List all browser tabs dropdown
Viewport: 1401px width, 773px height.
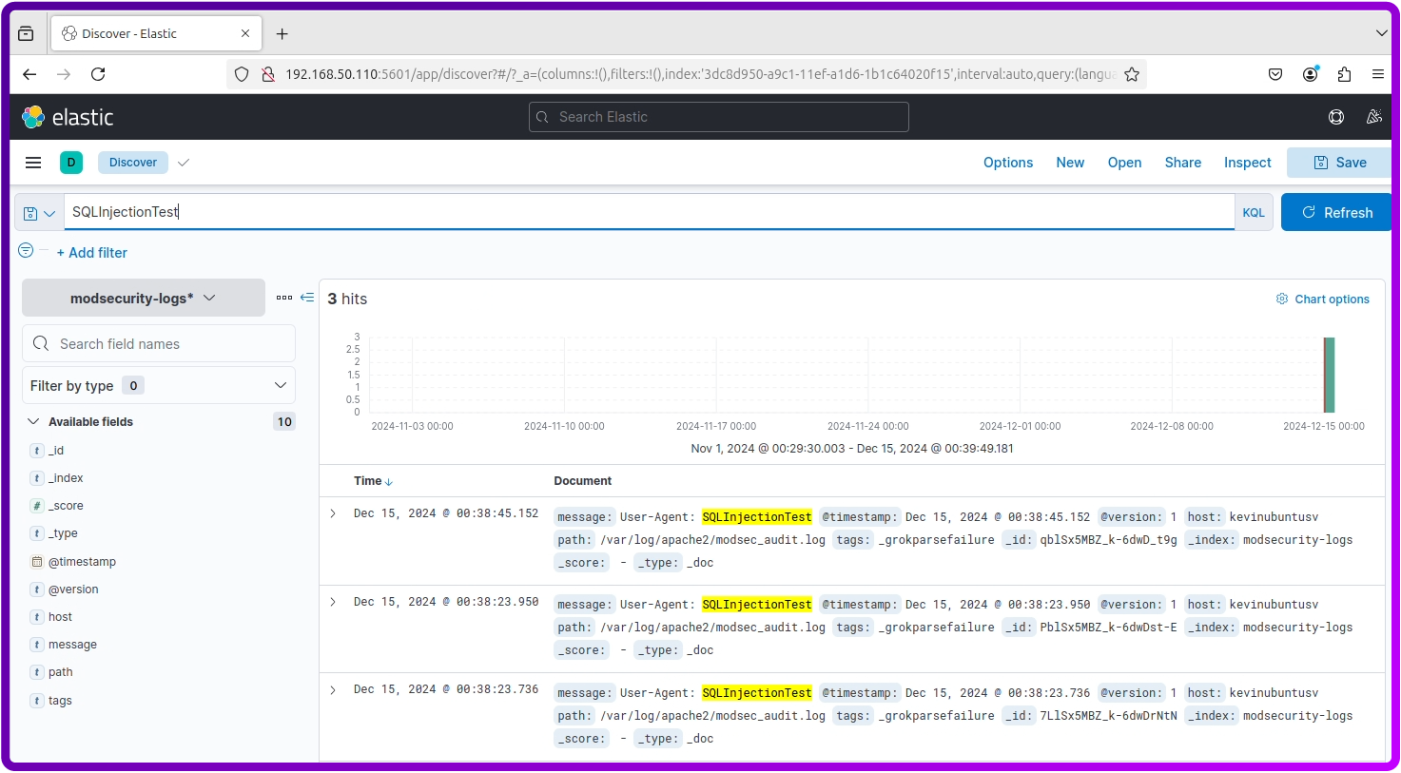point(1381,33)
